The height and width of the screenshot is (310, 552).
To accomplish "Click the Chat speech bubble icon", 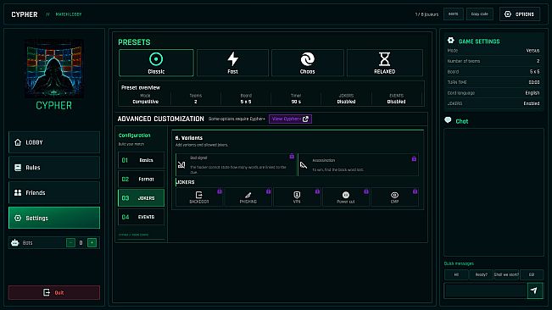I will pyautogui.click(x=448, y=120).
